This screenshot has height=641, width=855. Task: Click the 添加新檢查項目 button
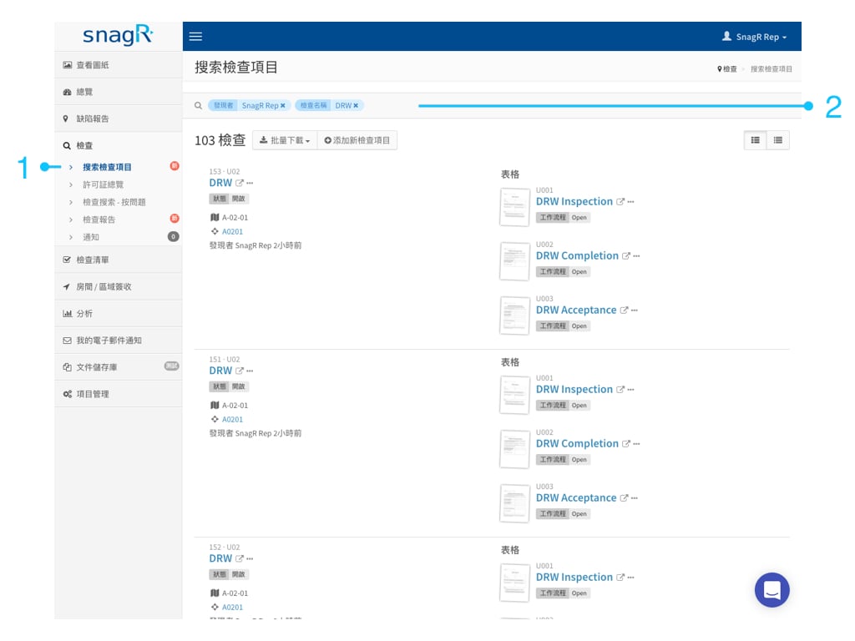click(357, 140)
